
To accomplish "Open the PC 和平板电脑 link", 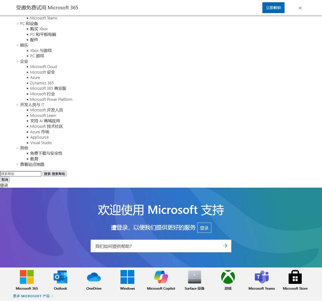I will tap(43, 35).
